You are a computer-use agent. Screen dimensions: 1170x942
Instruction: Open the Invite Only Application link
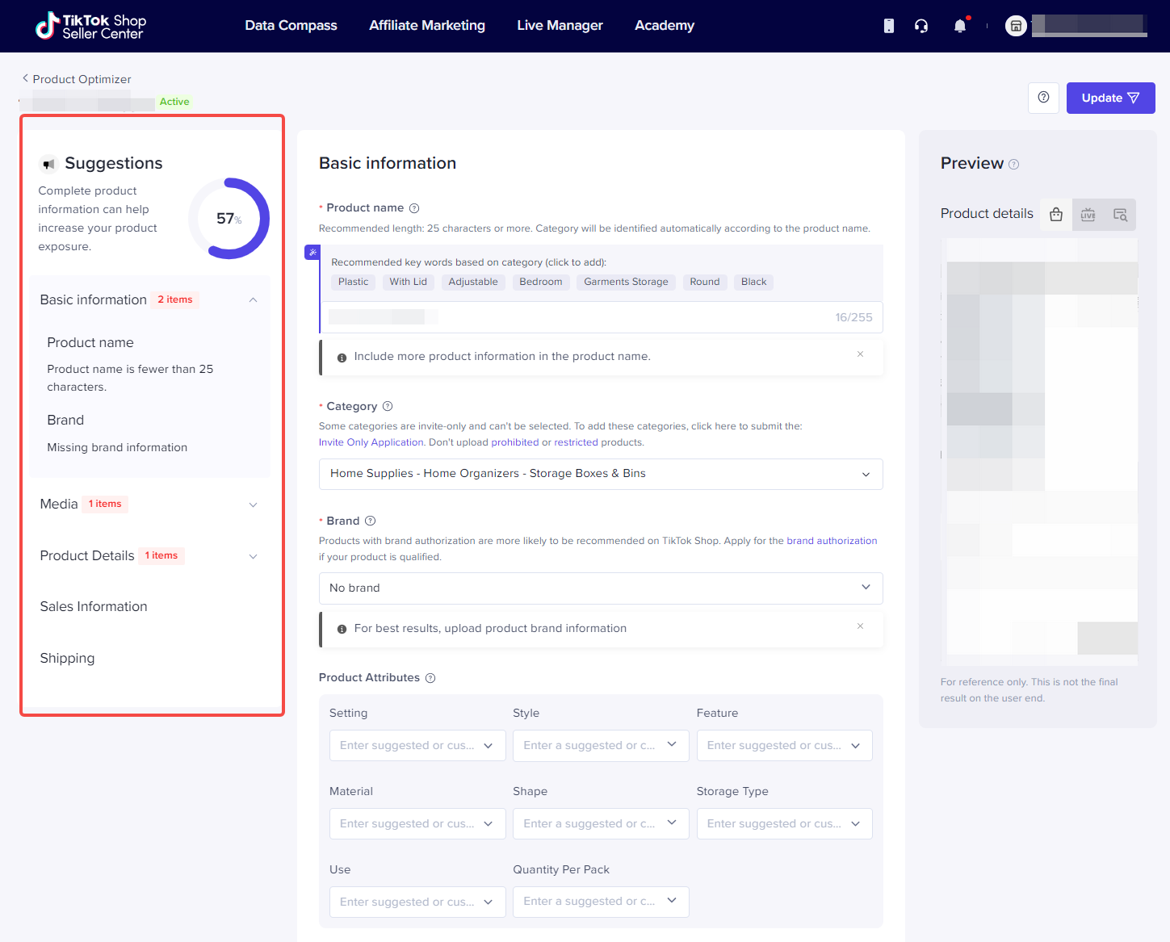pyautogui.click(x=371, y=442)
